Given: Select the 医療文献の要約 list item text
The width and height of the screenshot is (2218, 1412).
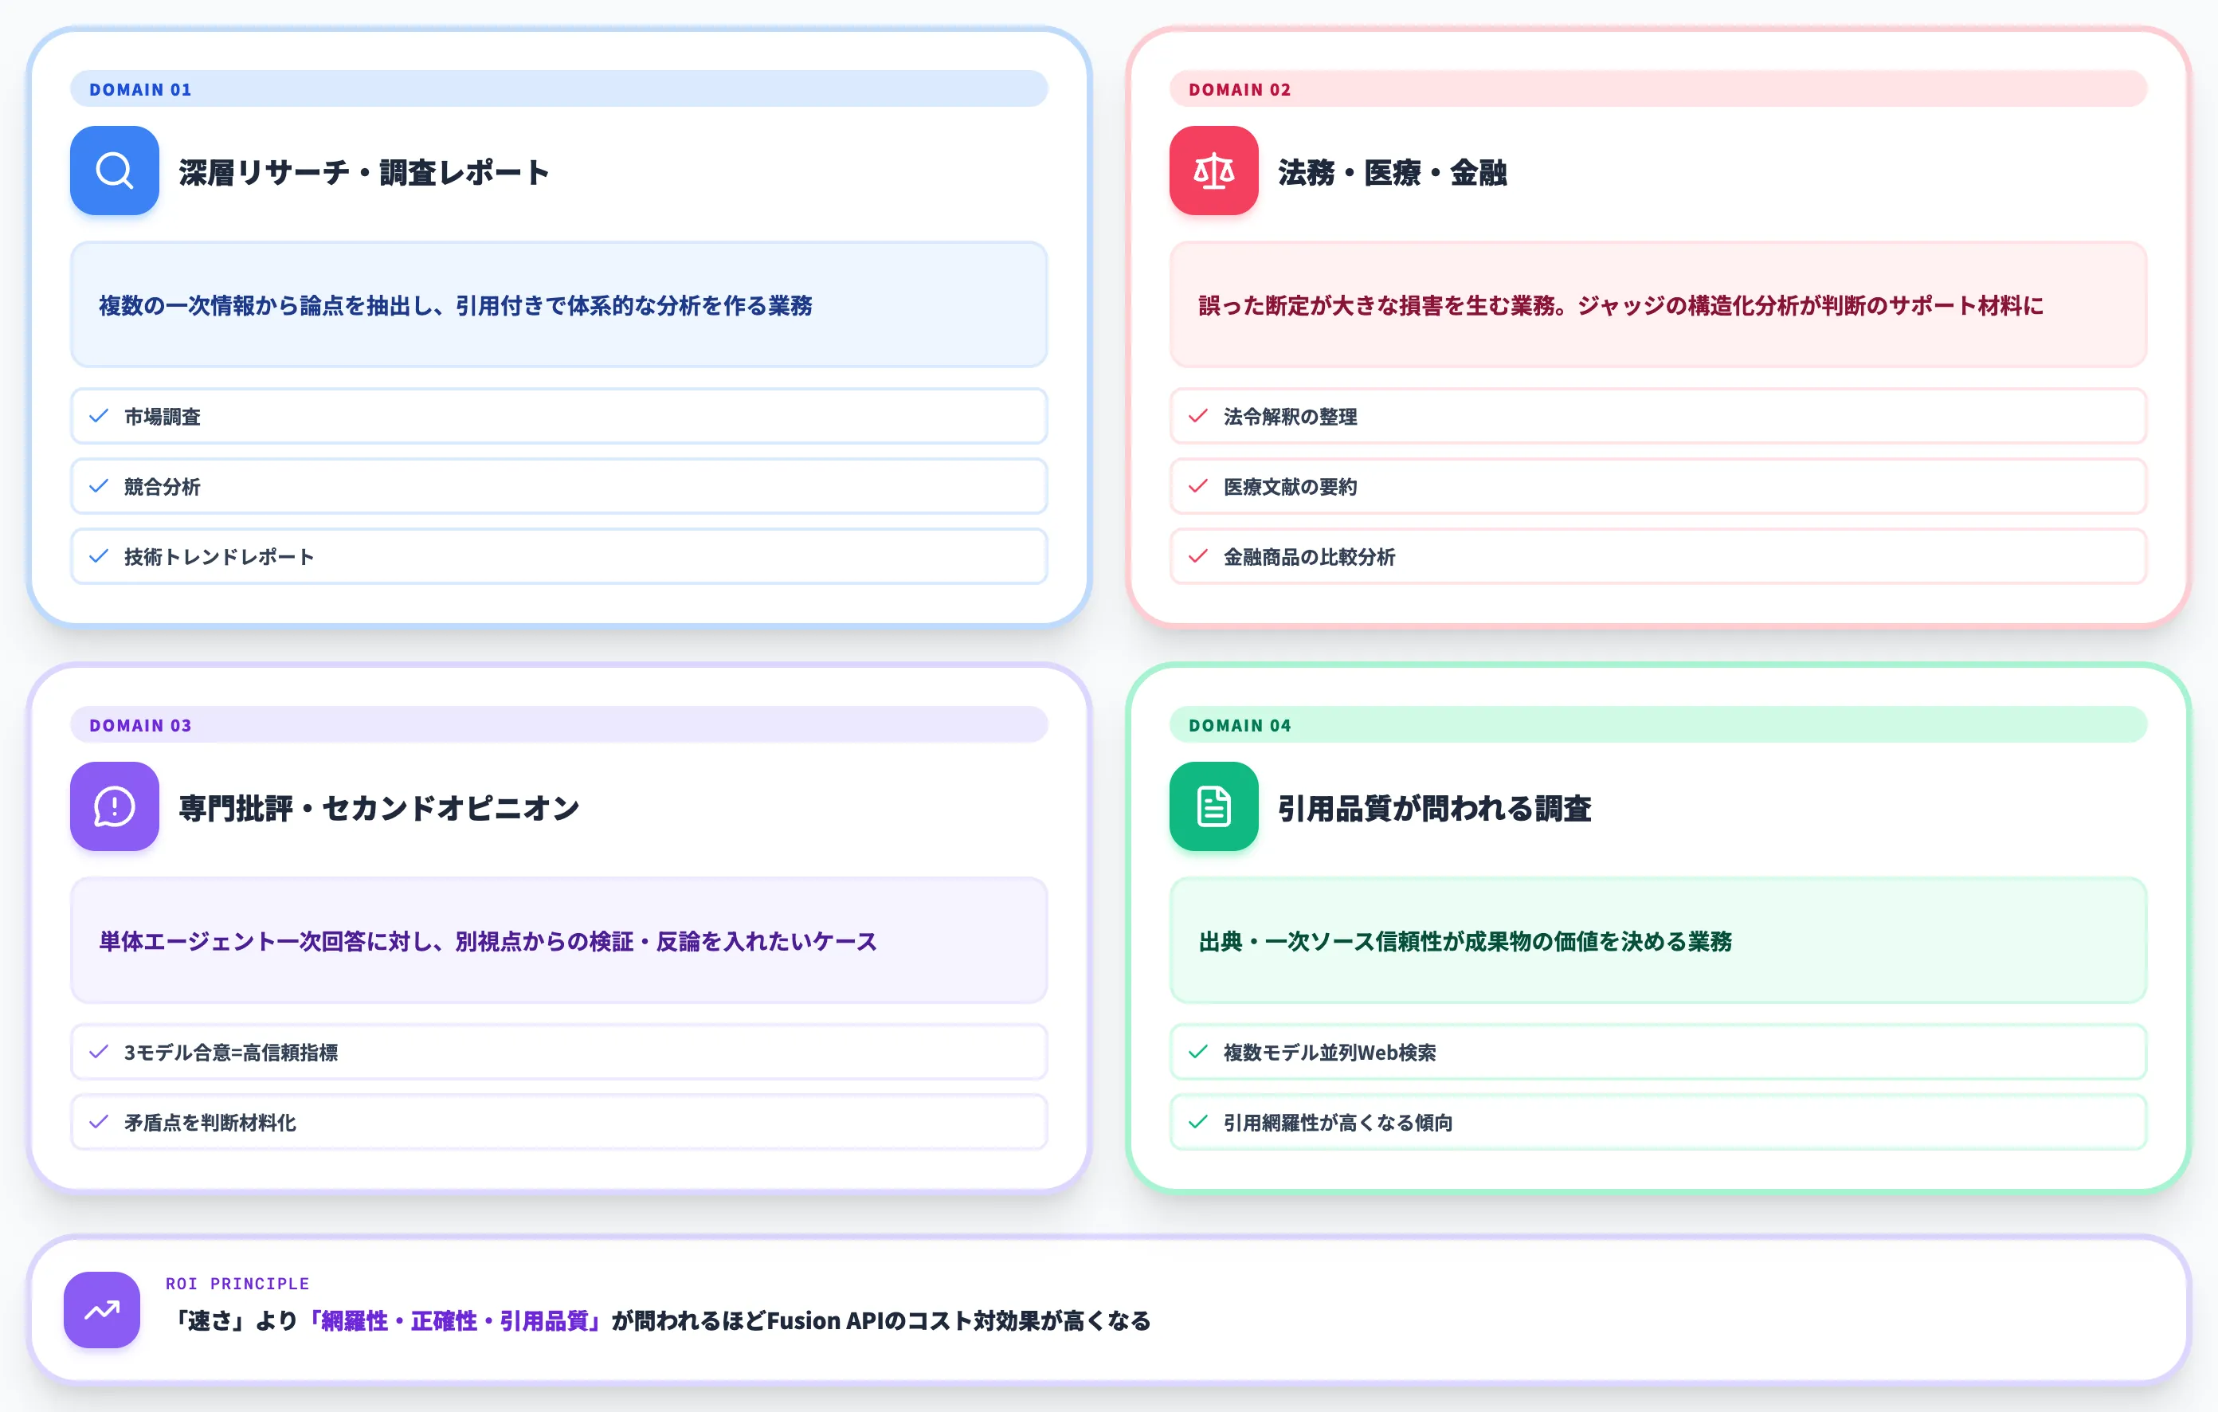Looking at the screenshot, I should (x=1290, y=487).
